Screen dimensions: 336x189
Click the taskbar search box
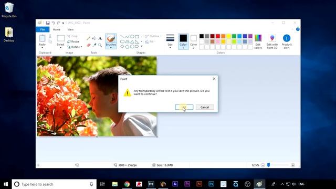pyautogui.click(x=54, y=184)
